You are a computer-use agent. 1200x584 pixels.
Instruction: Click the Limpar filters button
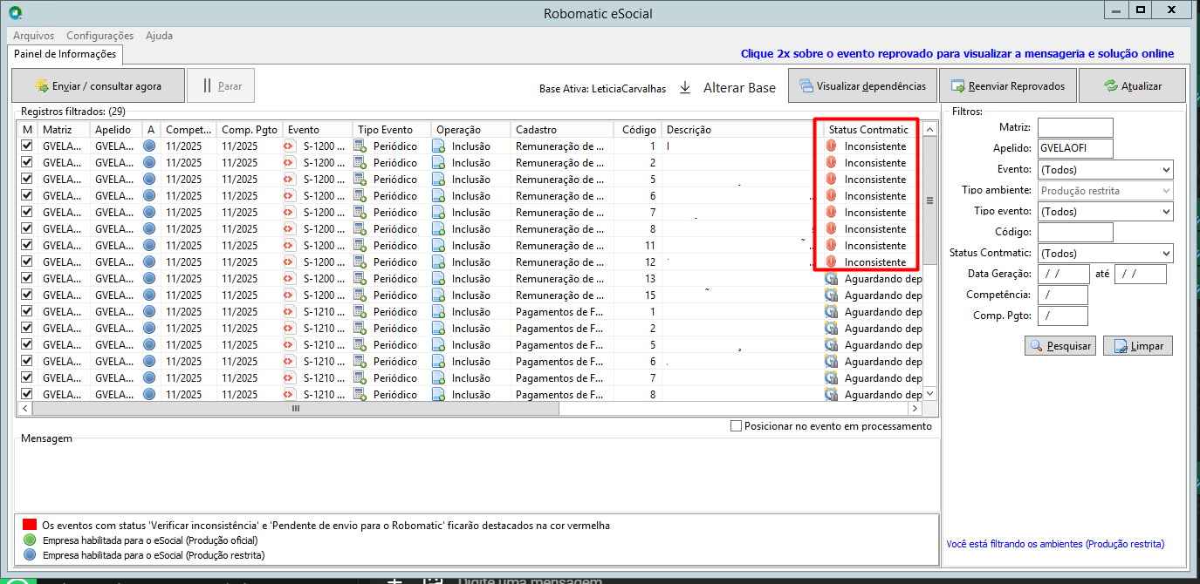(1138, 346)
